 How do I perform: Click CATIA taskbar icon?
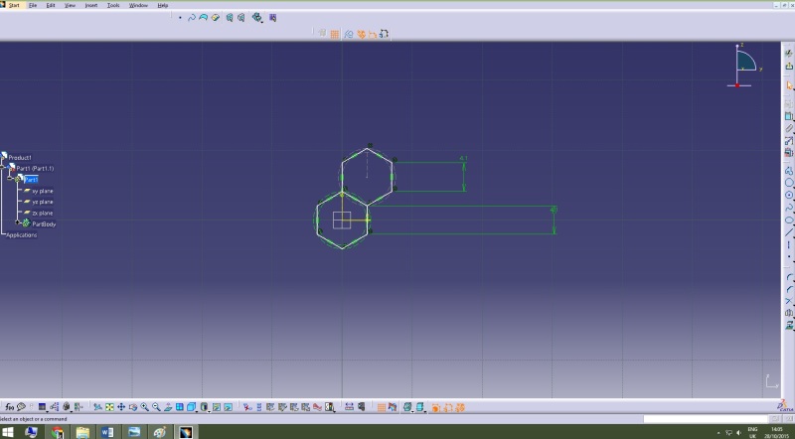point(186,432)
